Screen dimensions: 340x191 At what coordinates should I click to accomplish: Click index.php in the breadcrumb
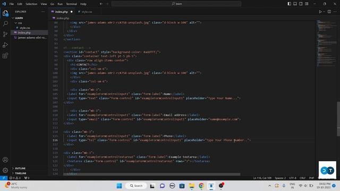pos(63,18)
